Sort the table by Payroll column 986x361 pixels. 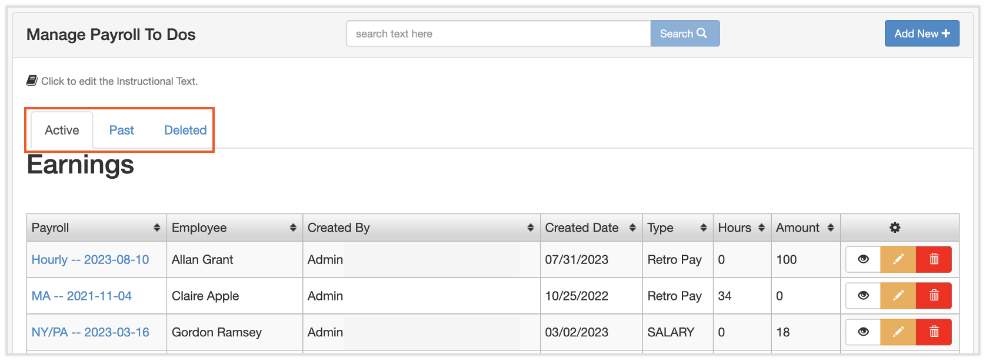pos(156,228)
